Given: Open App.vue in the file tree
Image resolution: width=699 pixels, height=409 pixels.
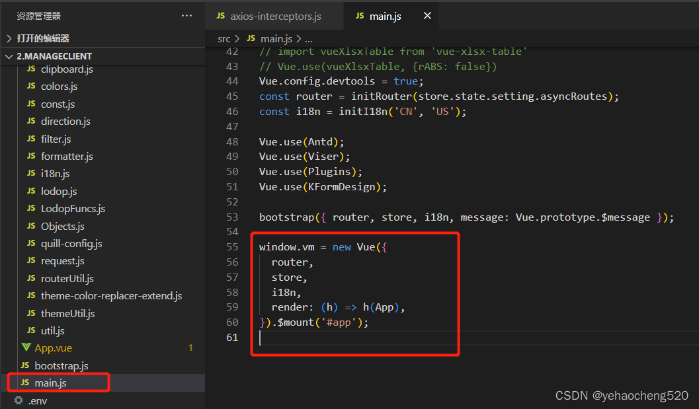Looking at the screenshot, I should (53, 348).
